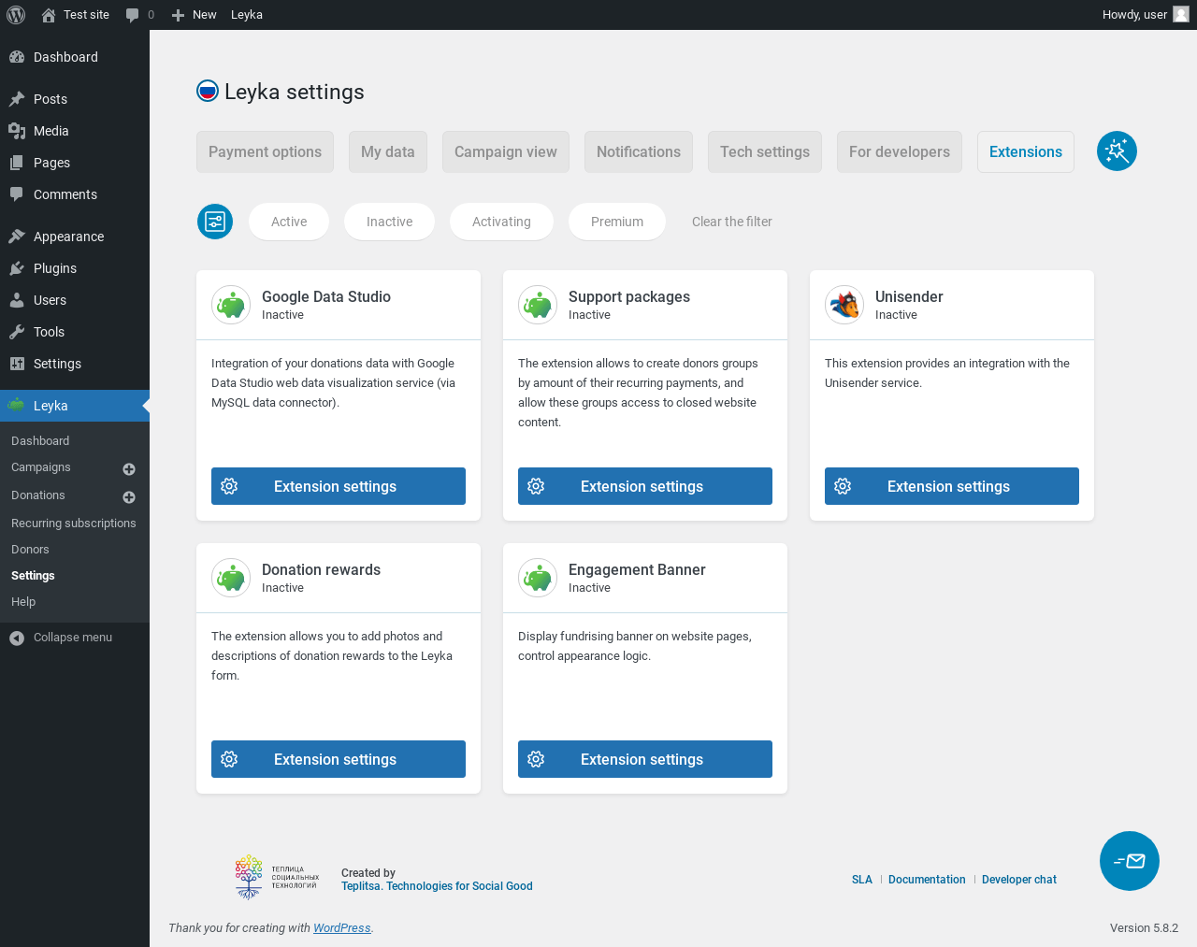Filter extensions by Inactive status
This screenshot has height=947, width=1197.
point(389,222)
